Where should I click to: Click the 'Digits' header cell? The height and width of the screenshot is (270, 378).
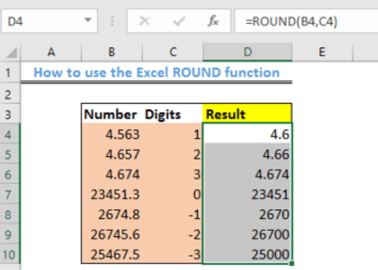[172, 113]
